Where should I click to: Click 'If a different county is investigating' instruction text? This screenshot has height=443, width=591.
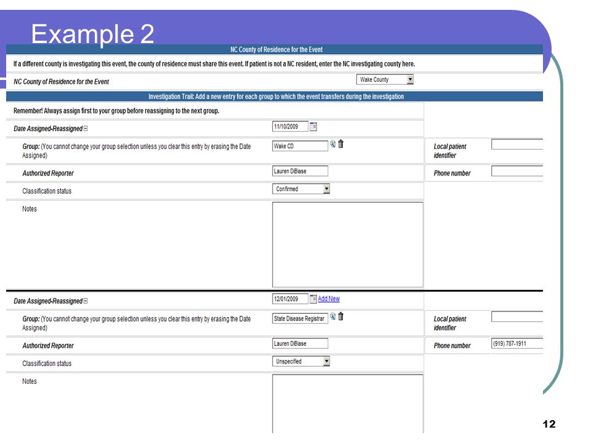(x=214, y=64)
